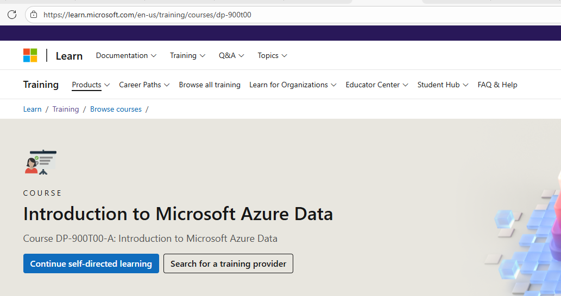Select Browse all training menu item
This screenshot has width=561, height=296.
[210, 85]
